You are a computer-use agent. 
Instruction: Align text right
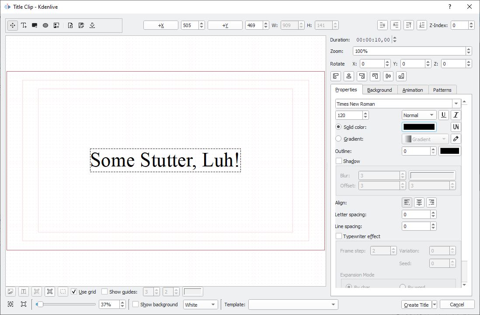431,202
